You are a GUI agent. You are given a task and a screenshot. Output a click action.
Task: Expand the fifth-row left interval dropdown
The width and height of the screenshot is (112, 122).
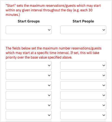[29, 105]
